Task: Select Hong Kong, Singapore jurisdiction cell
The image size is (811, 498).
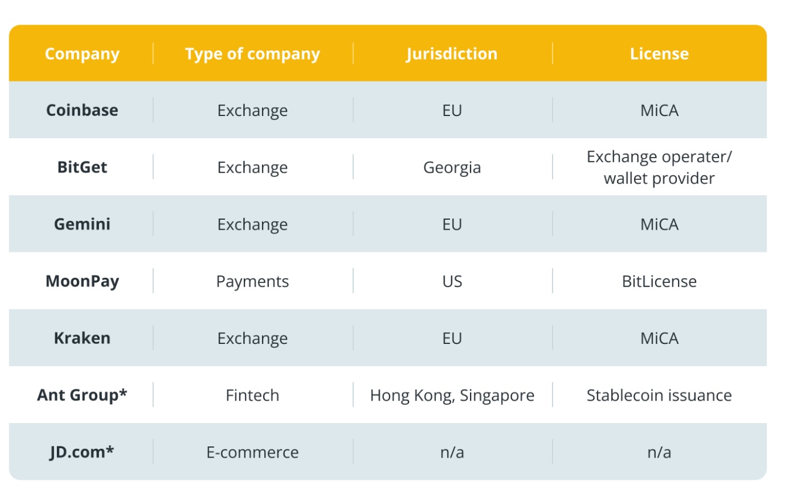Action: (x=452, y=395)
